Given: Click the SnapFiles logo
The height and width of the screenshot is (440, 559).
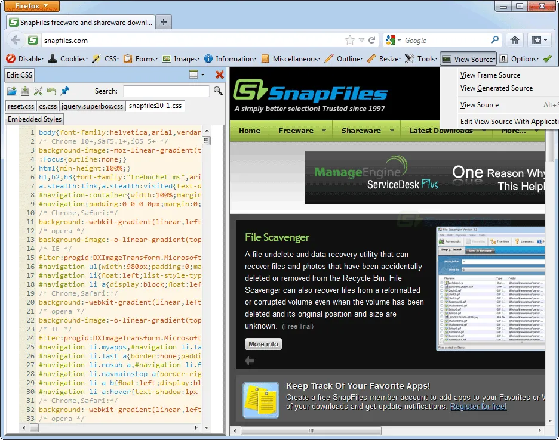Looking at the screenshot, I should (x=310, y=95).
